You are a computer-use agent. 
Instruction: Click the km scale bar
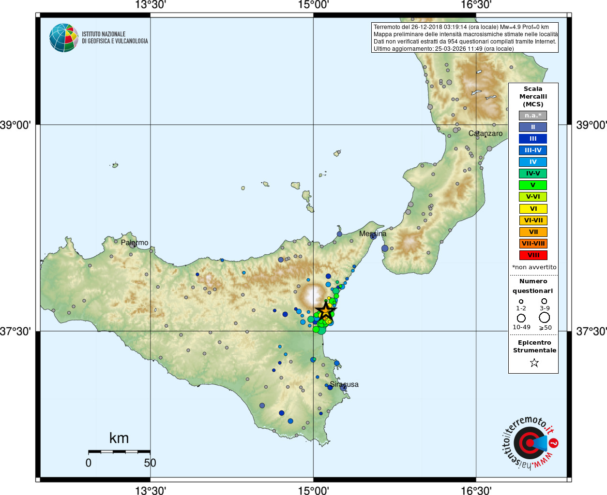pos(119,451)
